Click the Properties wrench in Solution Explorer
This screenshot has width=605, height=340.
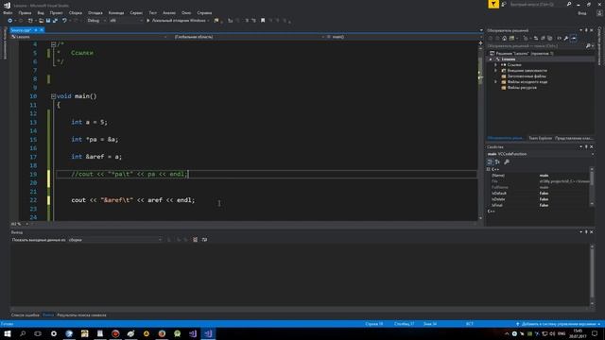pyautogui.click(x=566, y=38)
